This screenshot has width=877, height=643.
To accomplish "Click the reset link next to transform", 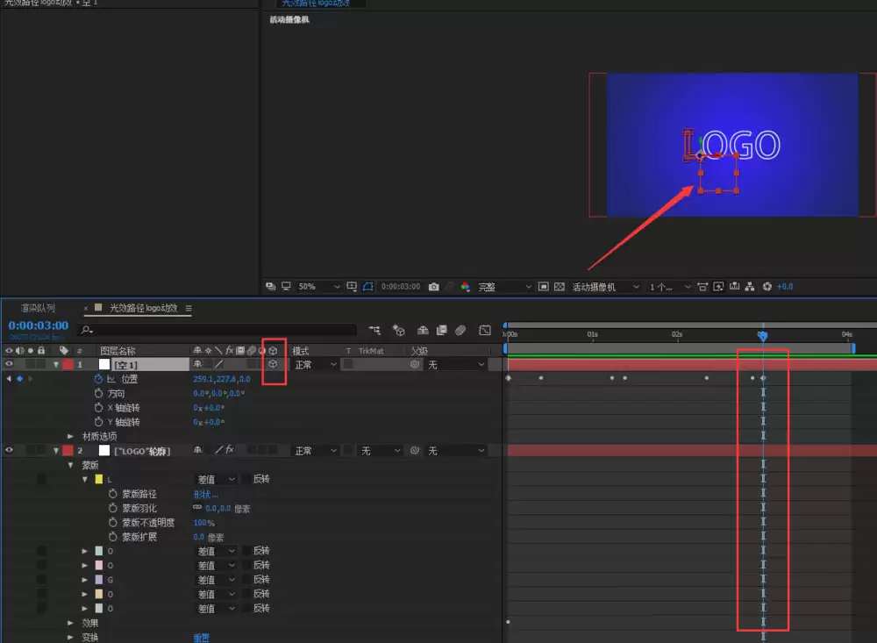I will [202, 638].
